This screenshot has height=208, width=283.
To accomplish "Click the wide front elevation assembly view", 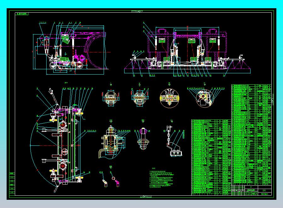I will pos(187,49).
